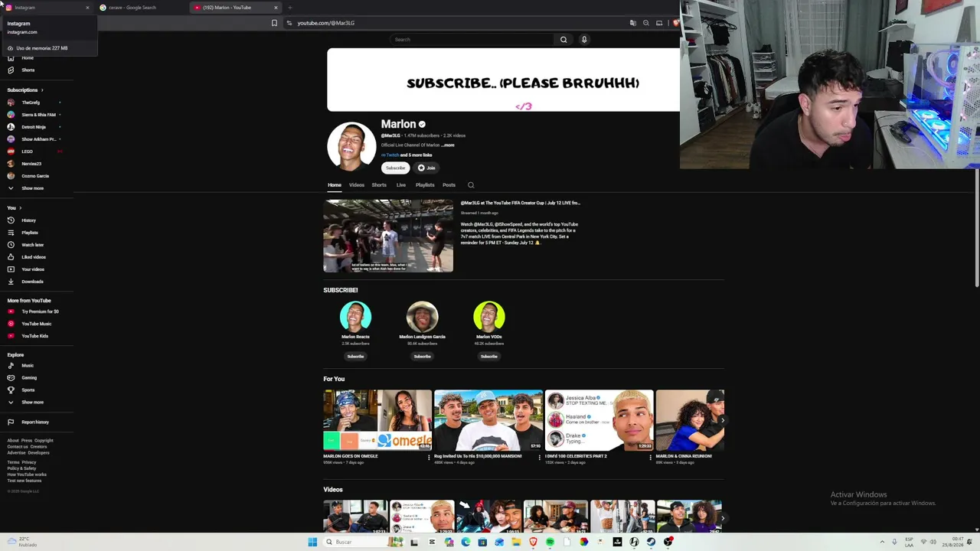
Task: Select the channel Shorts tab
Action: (x=379, y=185)
